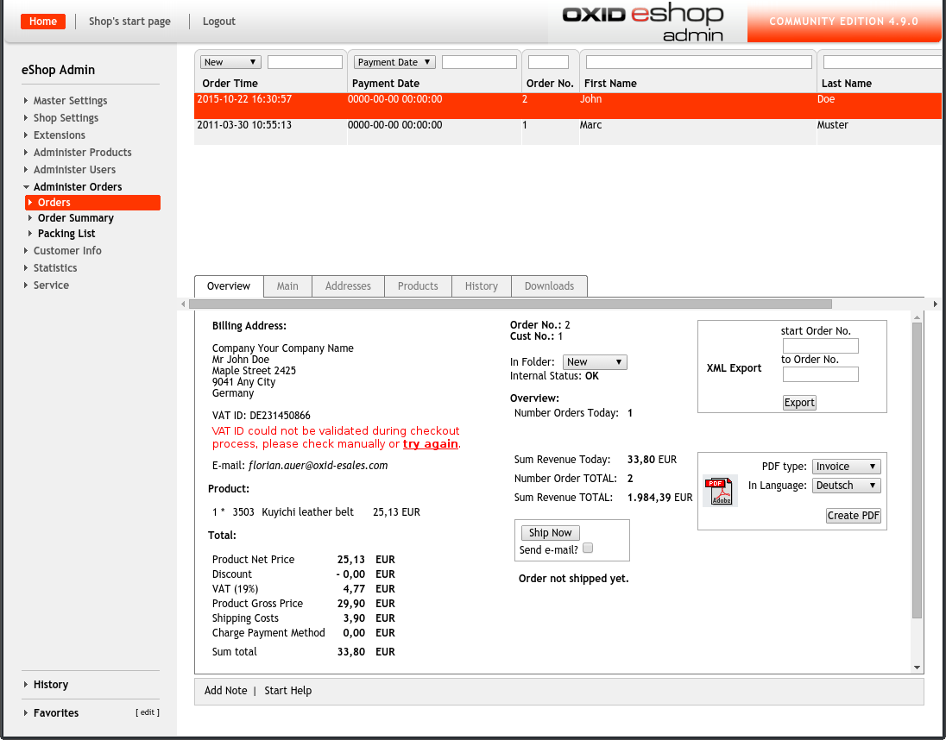
Task: Click the Create PDF button
Action: coord(853,516)
